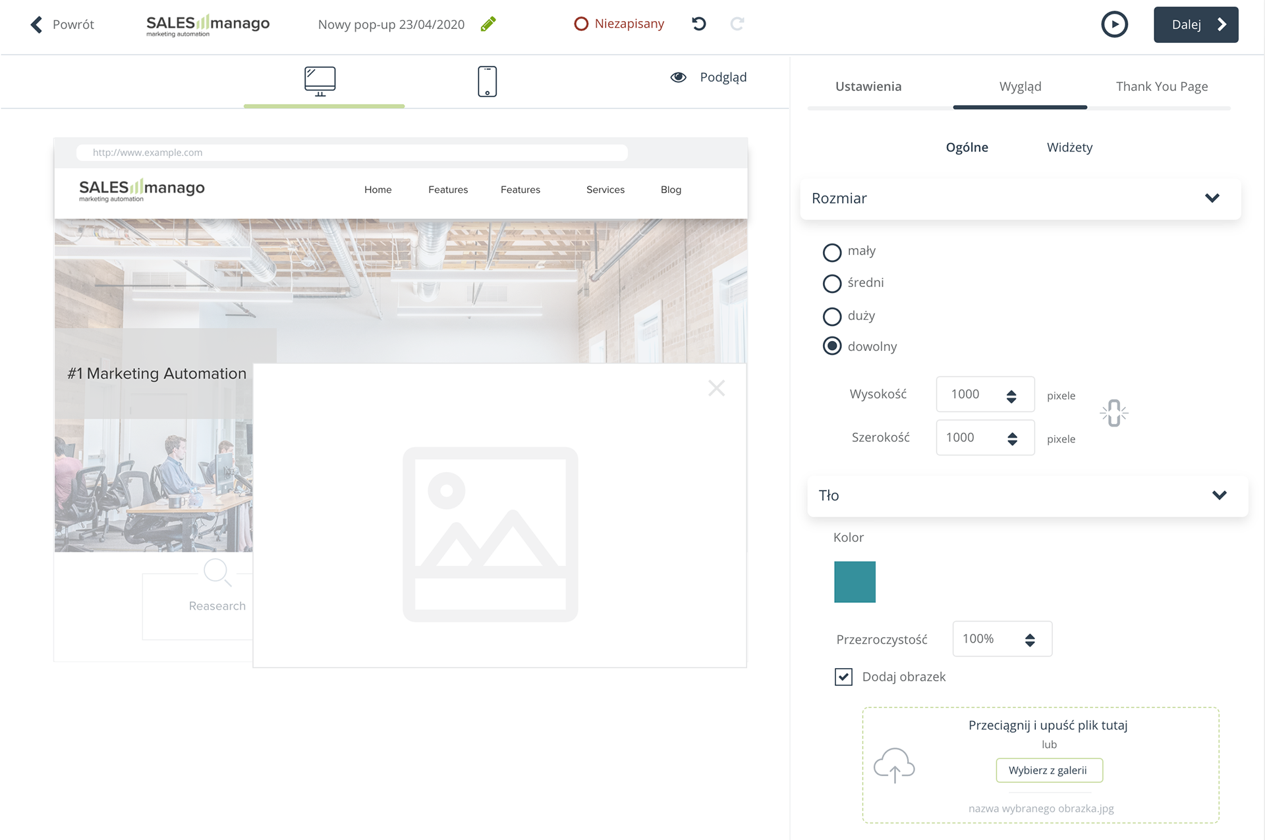The height and width of the screenshot is (840, 1265).
Task: Open the teal background color swatch
Action: [855, 582]
